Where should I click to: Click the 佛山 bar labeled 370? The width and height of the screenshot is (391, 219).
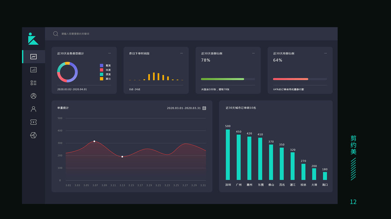click(x=271, y=162)
